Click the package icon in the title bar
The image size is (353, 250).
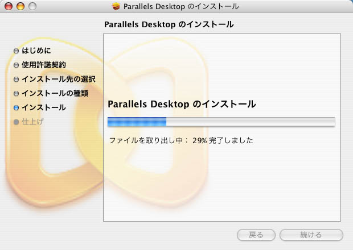[x=117, y=6]
